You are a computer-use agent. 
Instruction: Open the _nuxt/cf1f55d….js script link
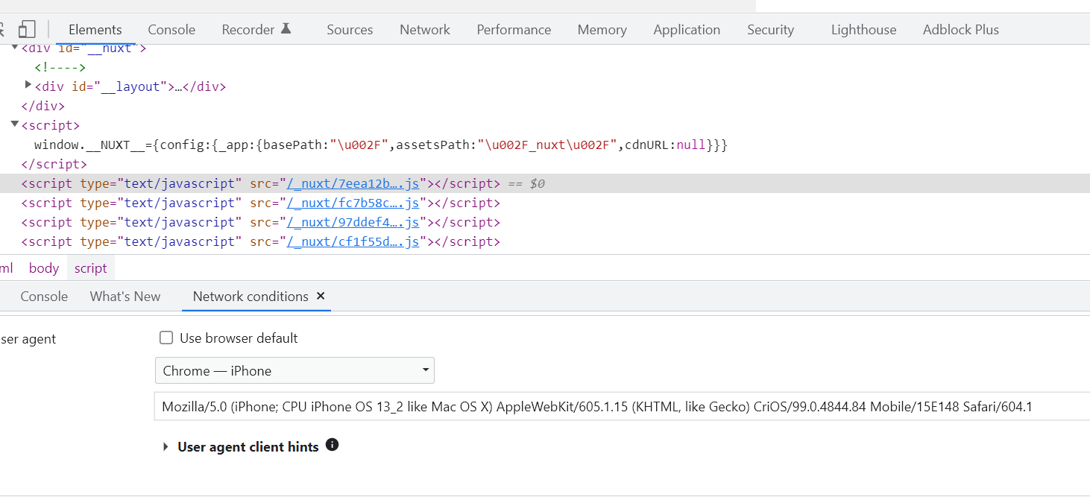pyautogui.click(x=353, y=241)
